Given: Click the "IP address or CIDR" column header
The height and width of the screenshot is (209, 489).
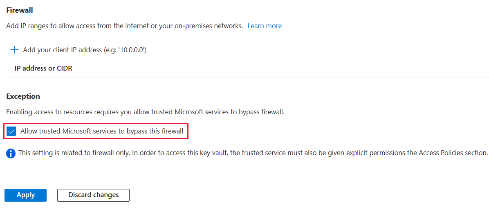Looking at the screenshot, I should [43, 68].
